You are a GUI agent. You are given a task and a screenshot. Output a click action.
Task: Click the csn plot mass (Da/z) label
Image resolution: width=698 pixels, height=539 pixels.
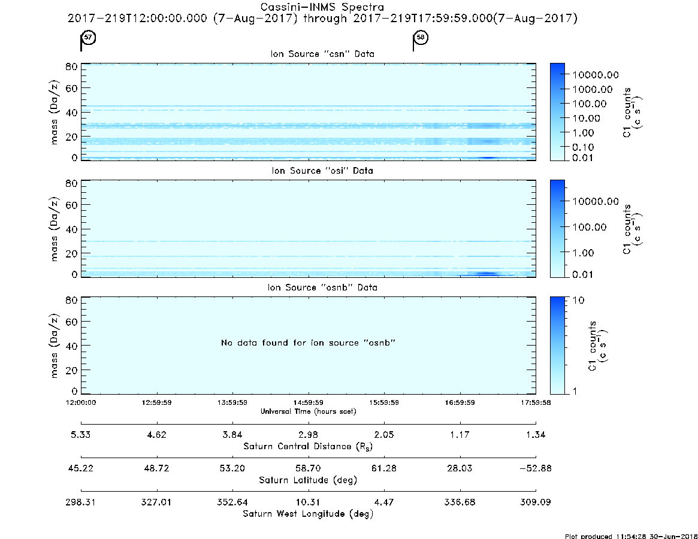pyautogui.click(x=55, y=112)
